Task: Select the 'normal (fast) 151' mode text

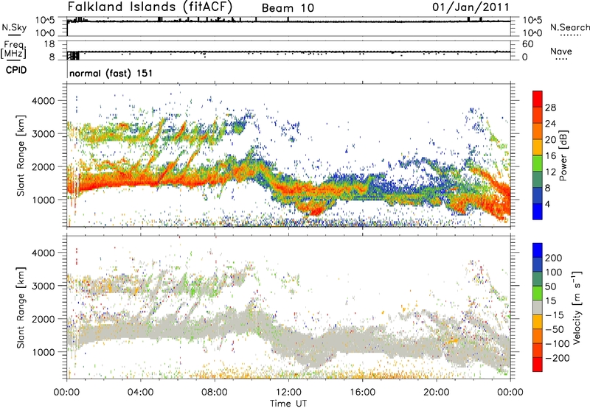Action: pyautogui.click(x=111, y=73)
